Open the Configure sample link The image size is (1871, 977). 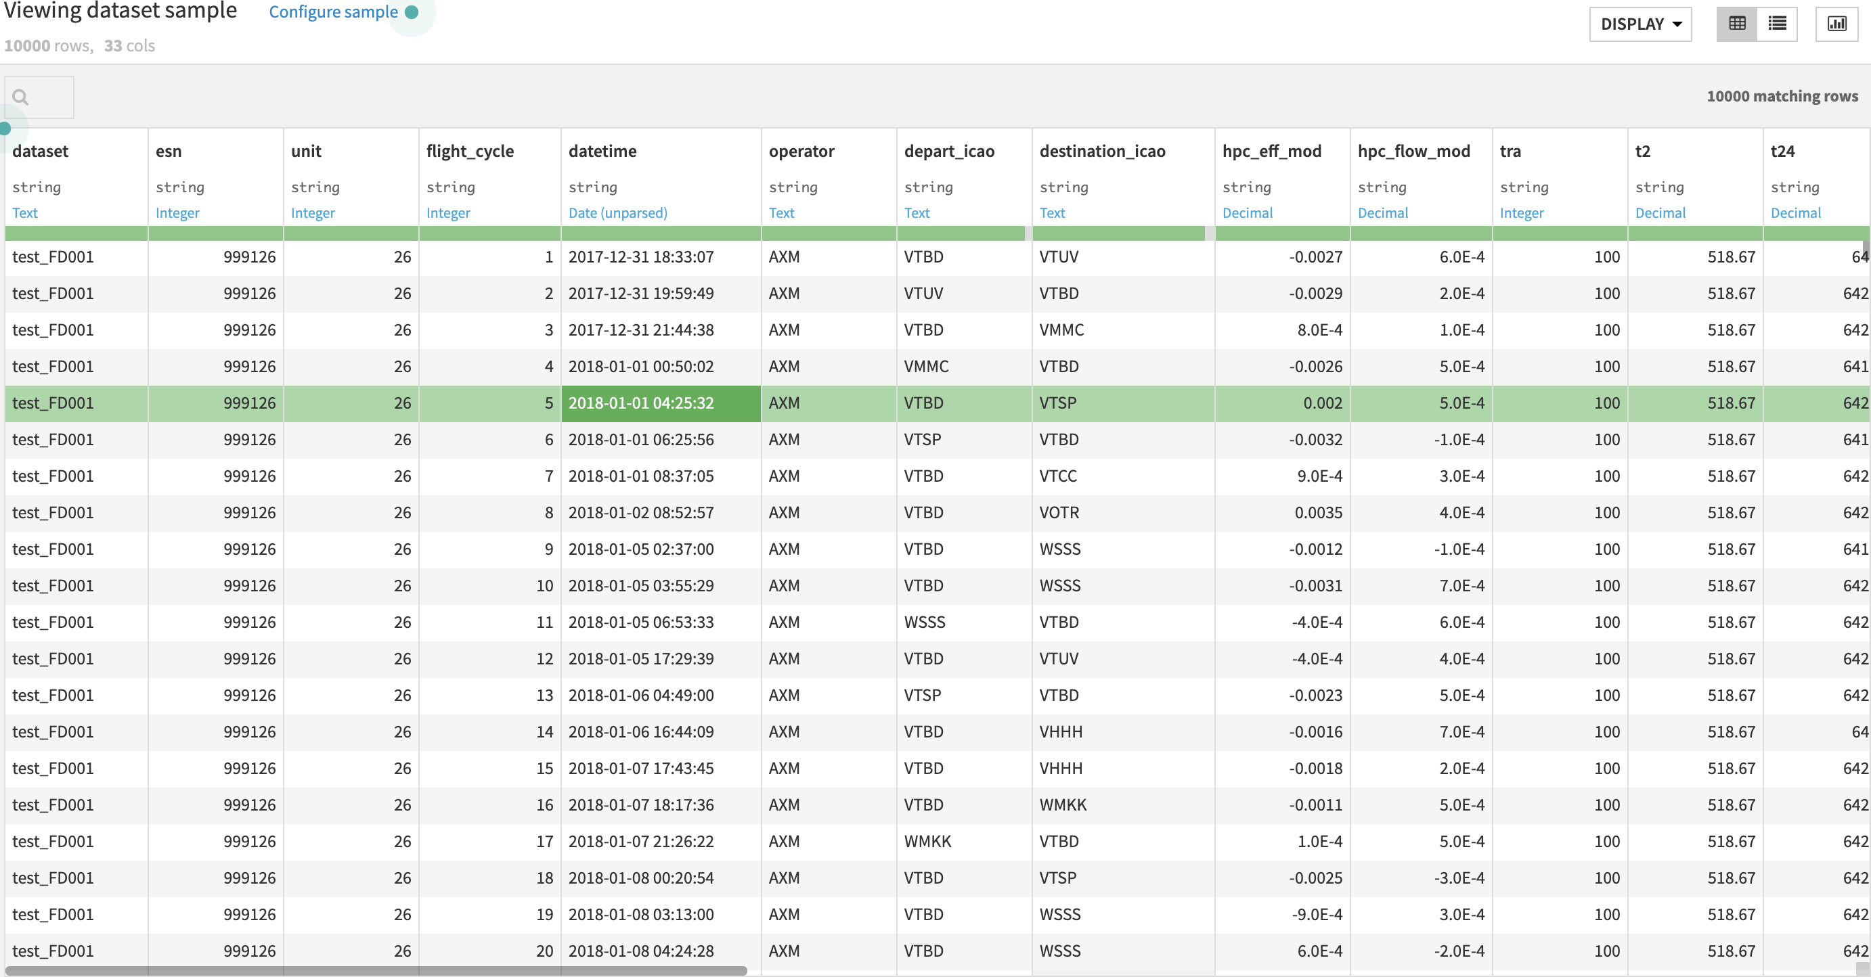pyautogui.click(x=333, y=12)
